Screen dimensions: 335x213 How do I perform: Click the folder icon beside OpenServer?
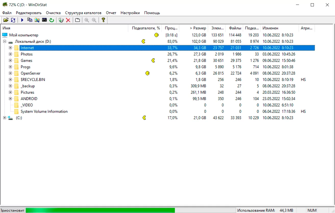(x=16, y=73)
